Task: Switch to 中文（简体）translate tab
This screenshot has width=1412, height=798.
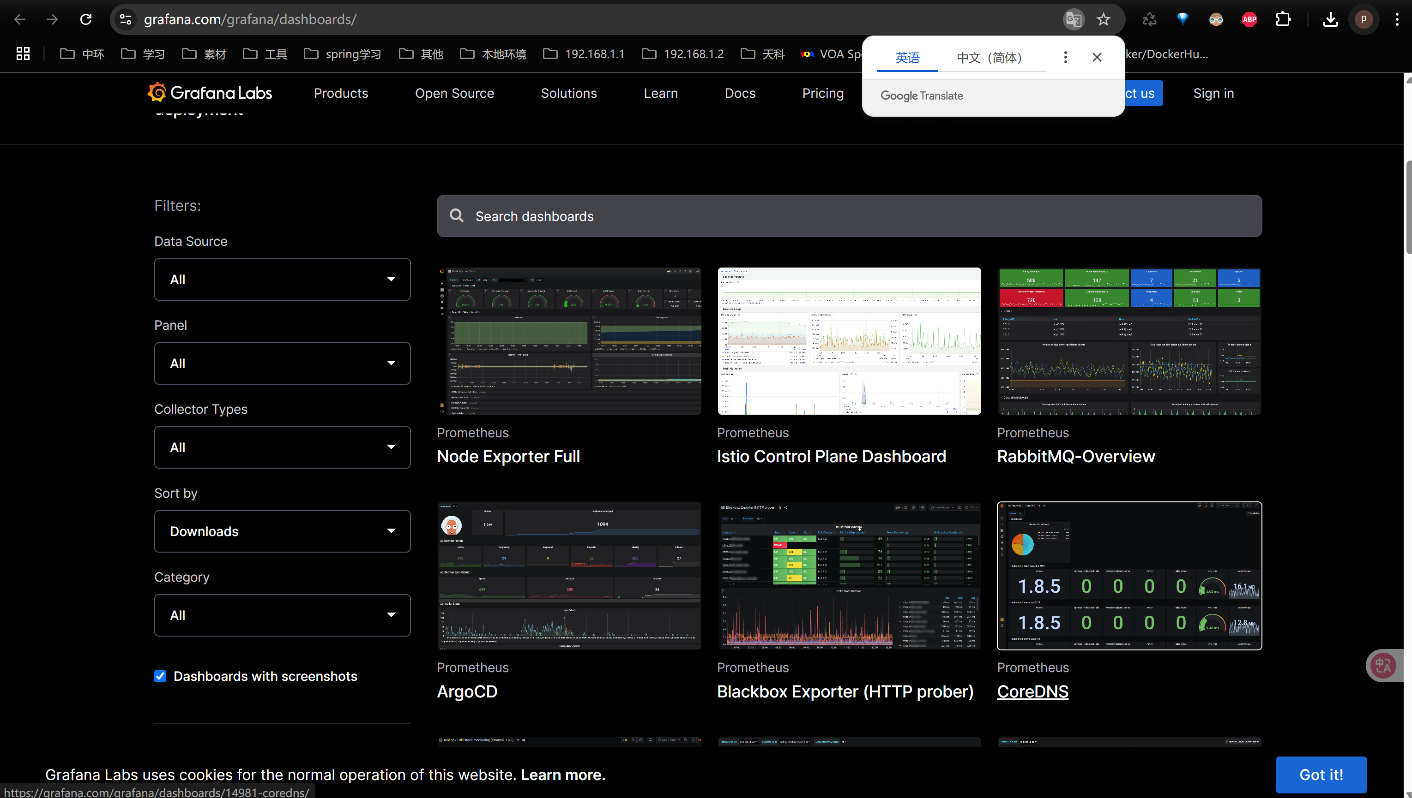Action: 989,58
